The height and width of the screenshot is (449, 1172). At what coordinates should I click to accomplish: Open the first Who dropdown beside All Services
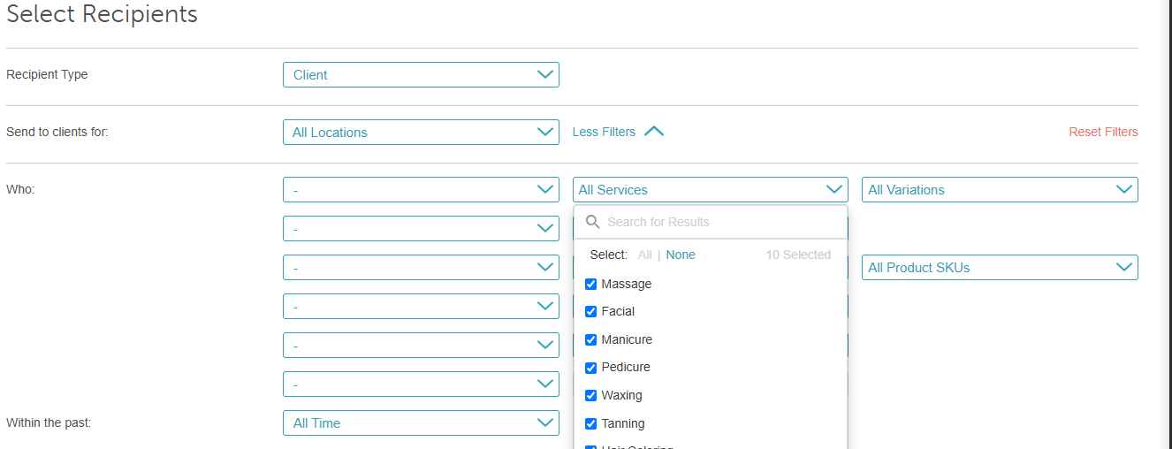[421, 190]
